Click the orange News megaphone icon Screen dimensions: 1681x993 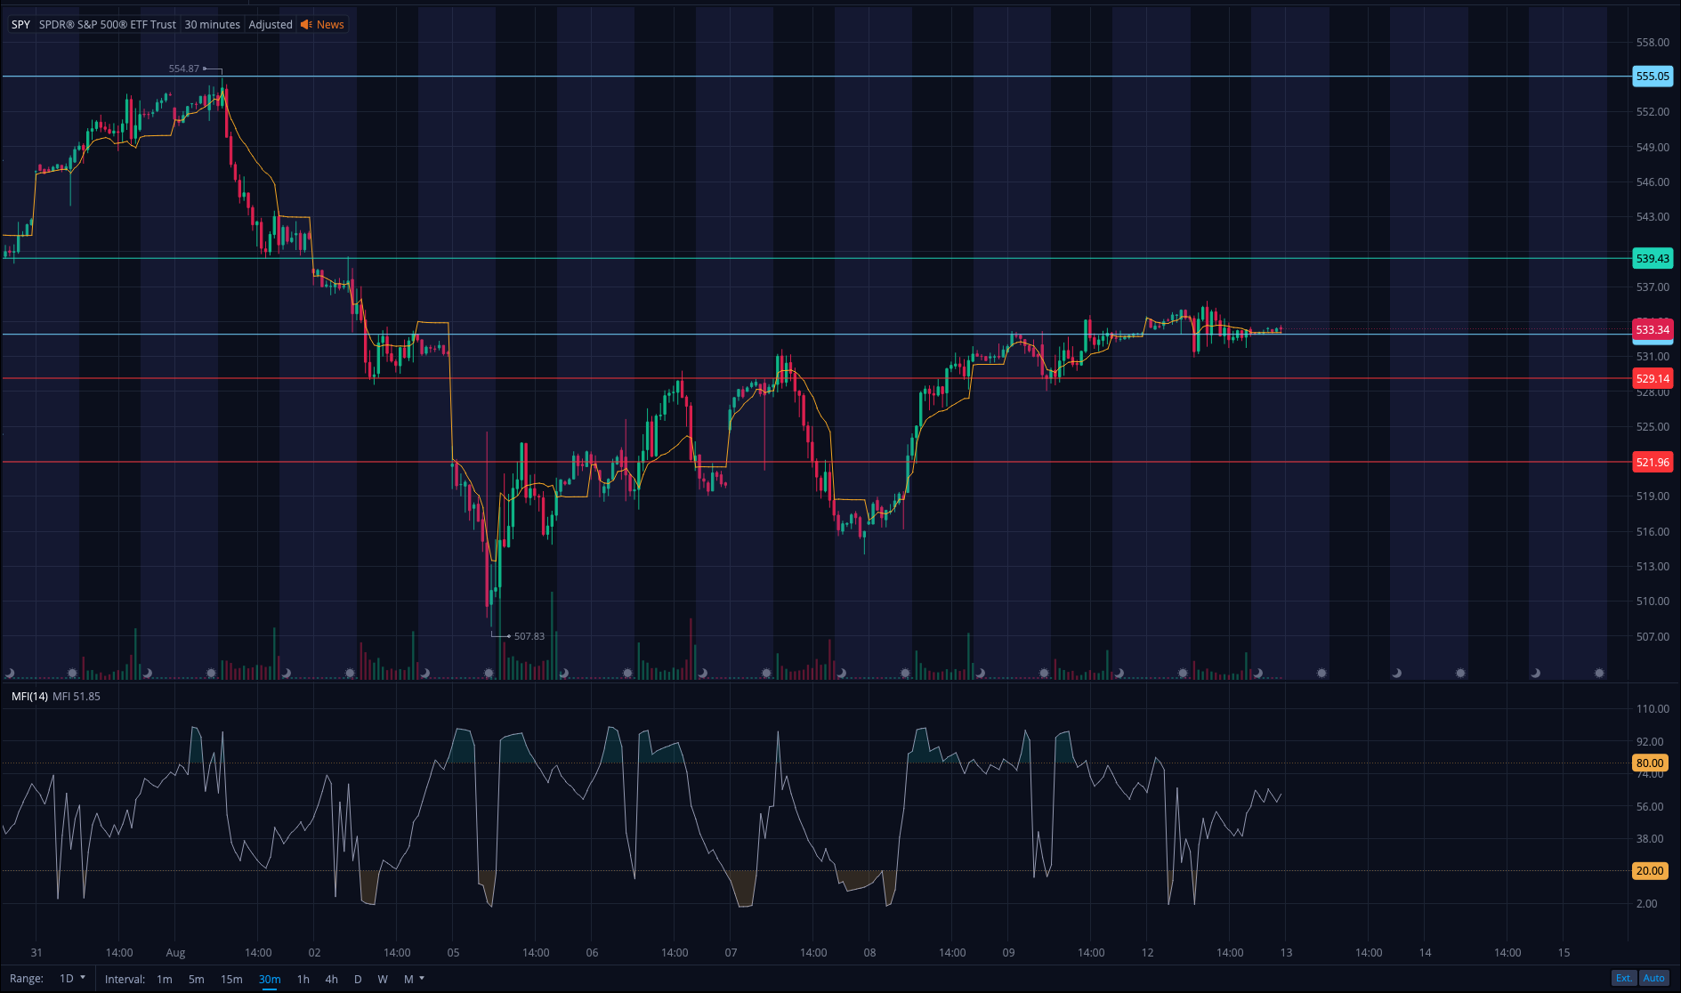306,25
